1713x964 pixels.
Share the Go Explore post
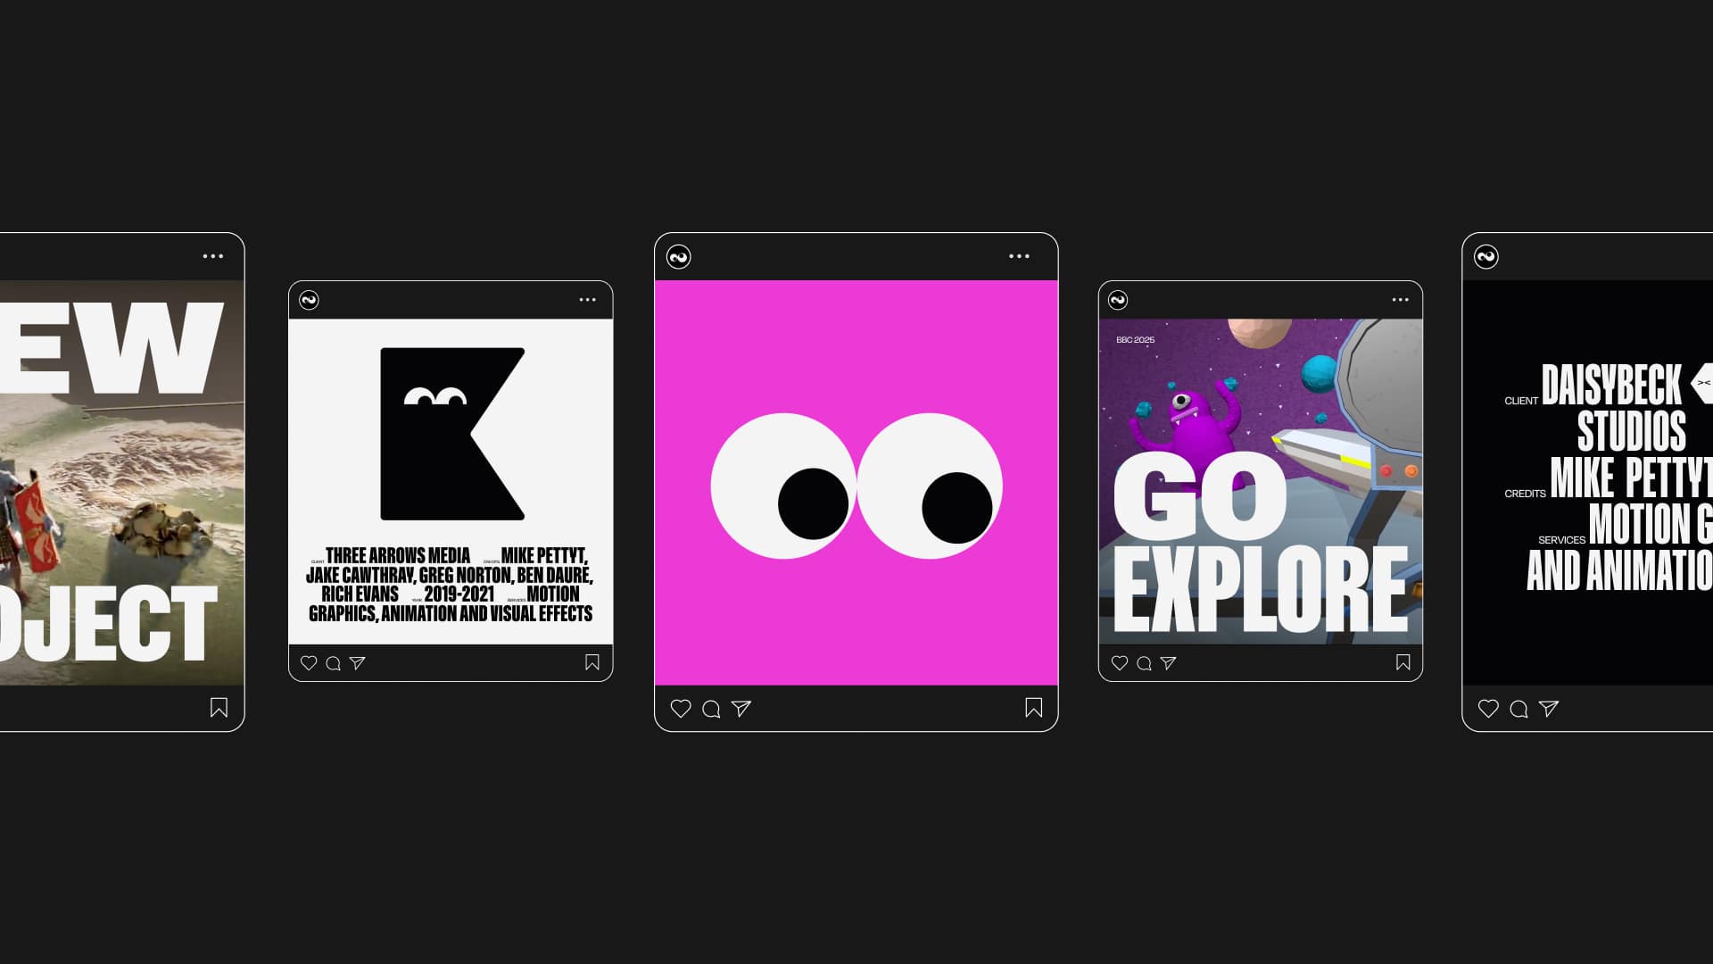[1169, 663]
